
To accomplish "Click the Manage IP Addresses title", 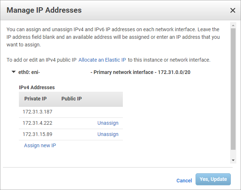I will (x=44, y=10).
